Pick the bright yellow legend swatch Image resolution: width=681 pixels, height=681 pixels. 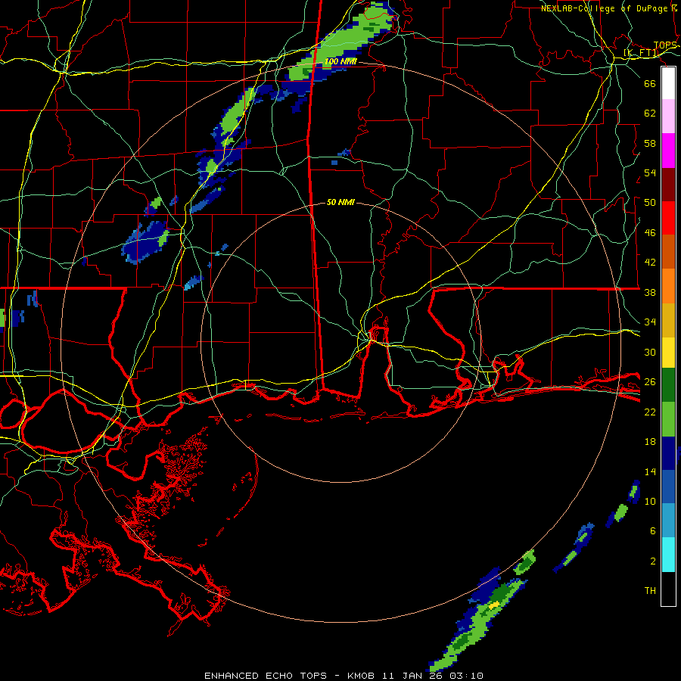coord(668,353)
